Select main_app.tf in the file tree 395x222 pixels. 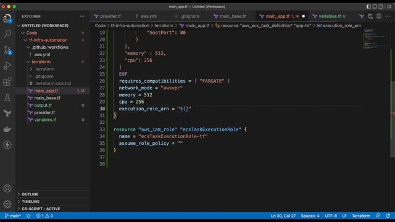[46, 91]
